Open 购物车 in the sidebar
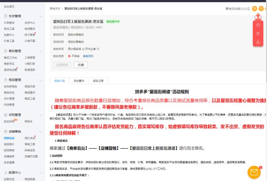 (x=29, y=122)
